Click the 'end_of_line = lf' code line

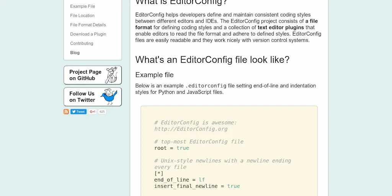point(180,180)
